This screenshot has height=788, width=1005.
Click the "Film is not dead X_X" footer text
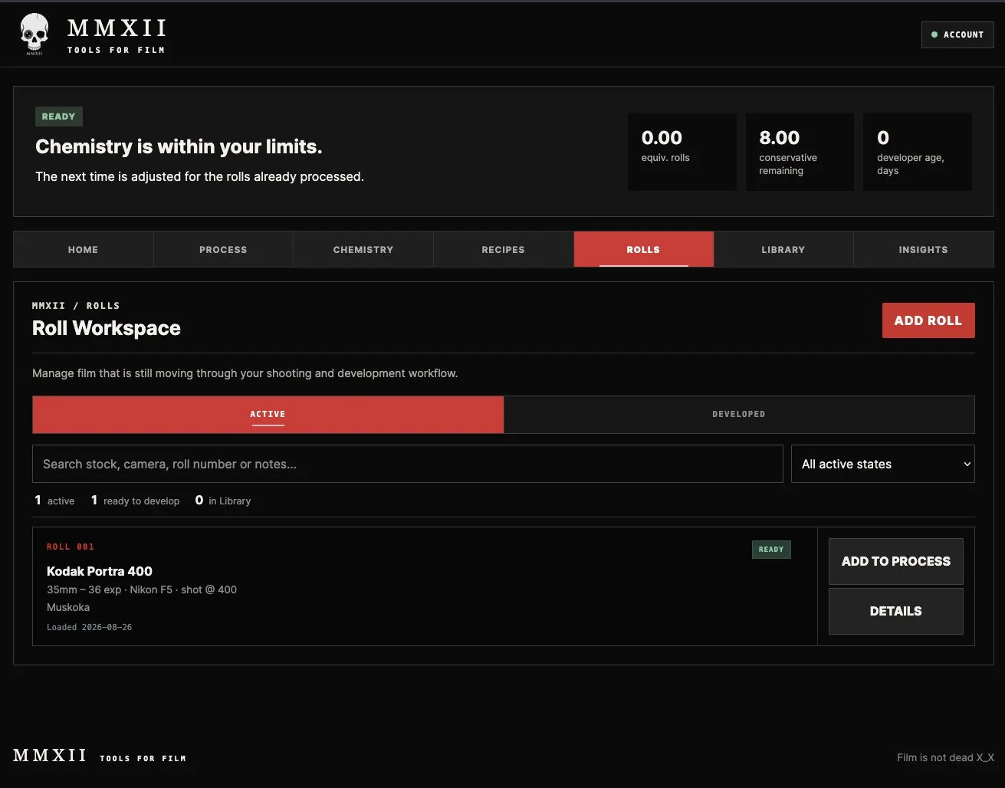click(x=945, y=757)
